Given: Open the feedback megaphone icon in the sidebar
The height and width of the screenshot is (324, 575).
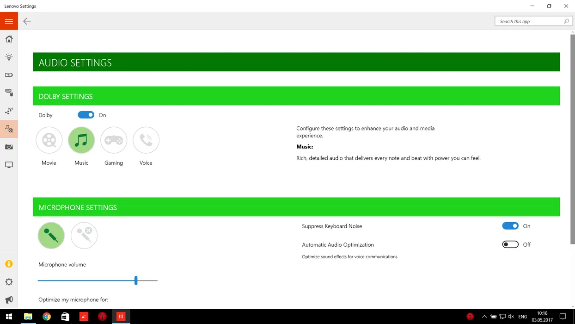Looking at the screenshot, I should [x=9, y=300].
